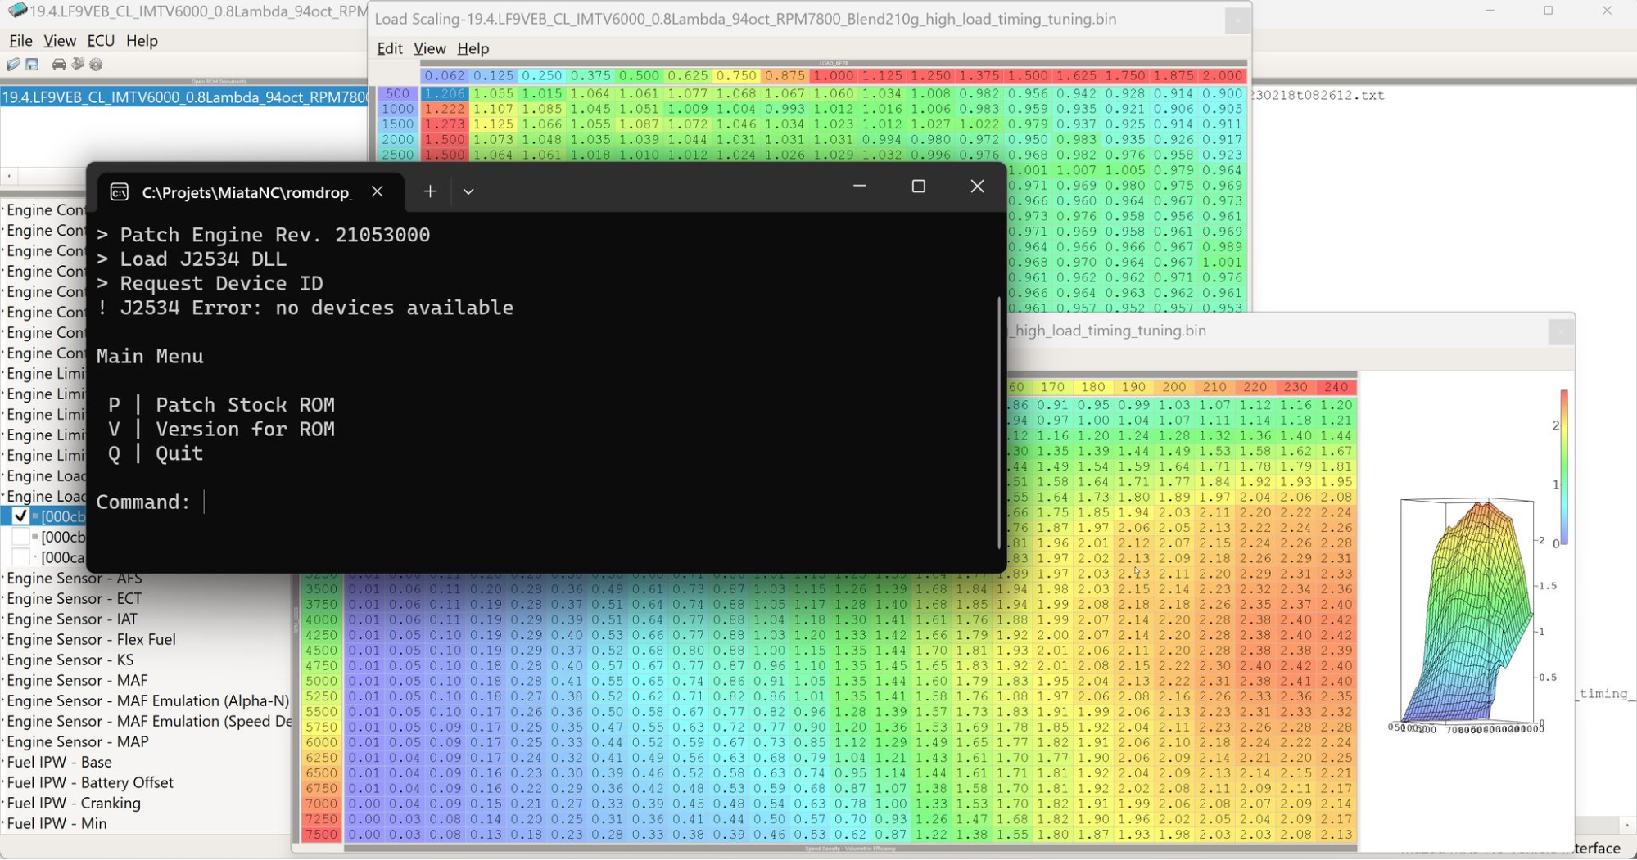
Task: Open the ECU menu
Action: coord(100,40)
